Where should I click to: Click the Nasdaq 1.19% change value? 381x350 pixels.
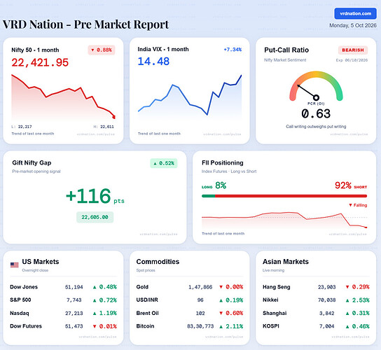[108, 314]
